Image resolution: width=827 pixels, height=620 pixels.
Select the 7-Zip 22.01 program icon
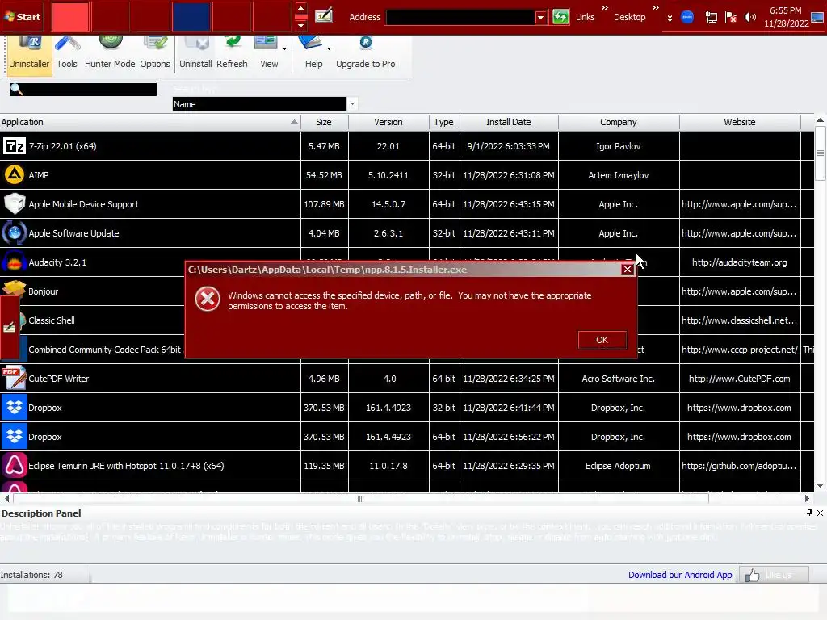tap(15, 145)
